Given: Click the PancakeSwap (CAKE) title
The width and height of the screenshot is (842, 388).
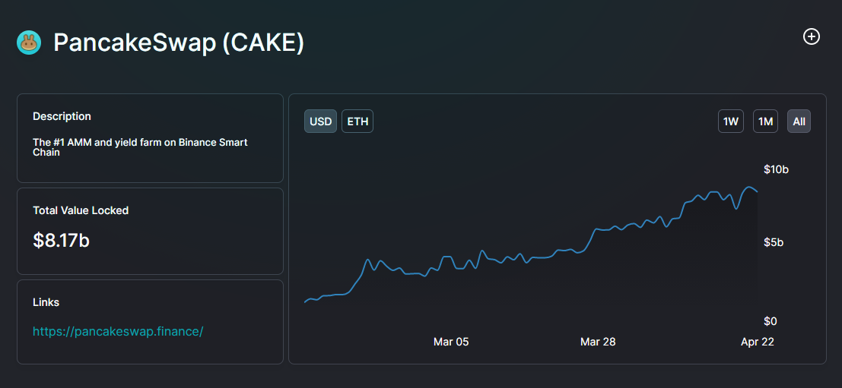Looking at the screenshot, I should (179, 43).
